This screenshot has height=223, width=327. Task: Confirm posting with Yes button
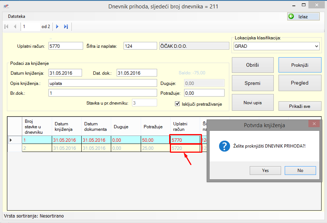point(265,170)
